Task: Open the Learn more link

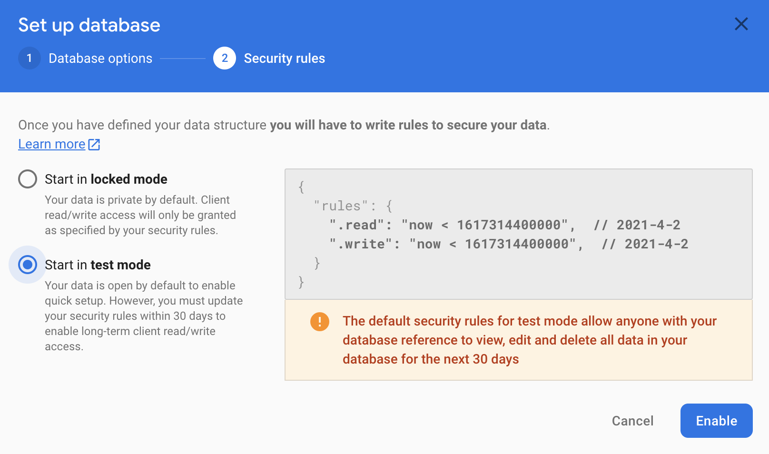Action: 51,144
